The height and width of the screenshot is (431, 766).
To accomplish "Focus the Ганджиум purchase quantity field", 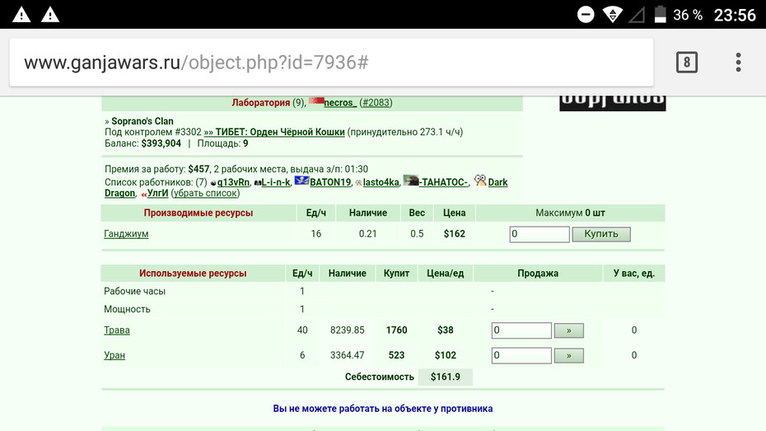I will pos(539,234).
